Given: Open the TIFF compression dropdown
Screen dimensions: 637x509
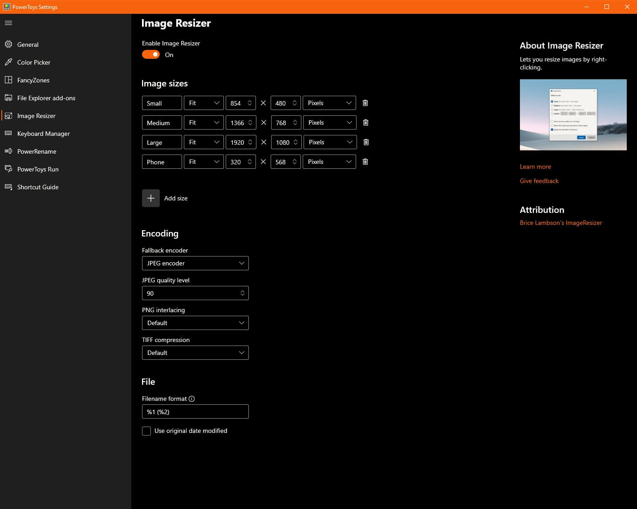Looking at the screenshot, I should (x=195, y=353).
